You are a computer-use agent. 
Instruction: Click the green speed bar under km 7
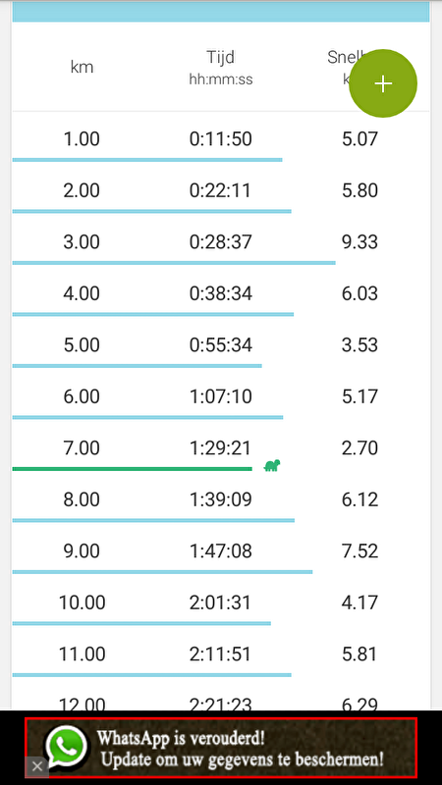click(133, 469)
